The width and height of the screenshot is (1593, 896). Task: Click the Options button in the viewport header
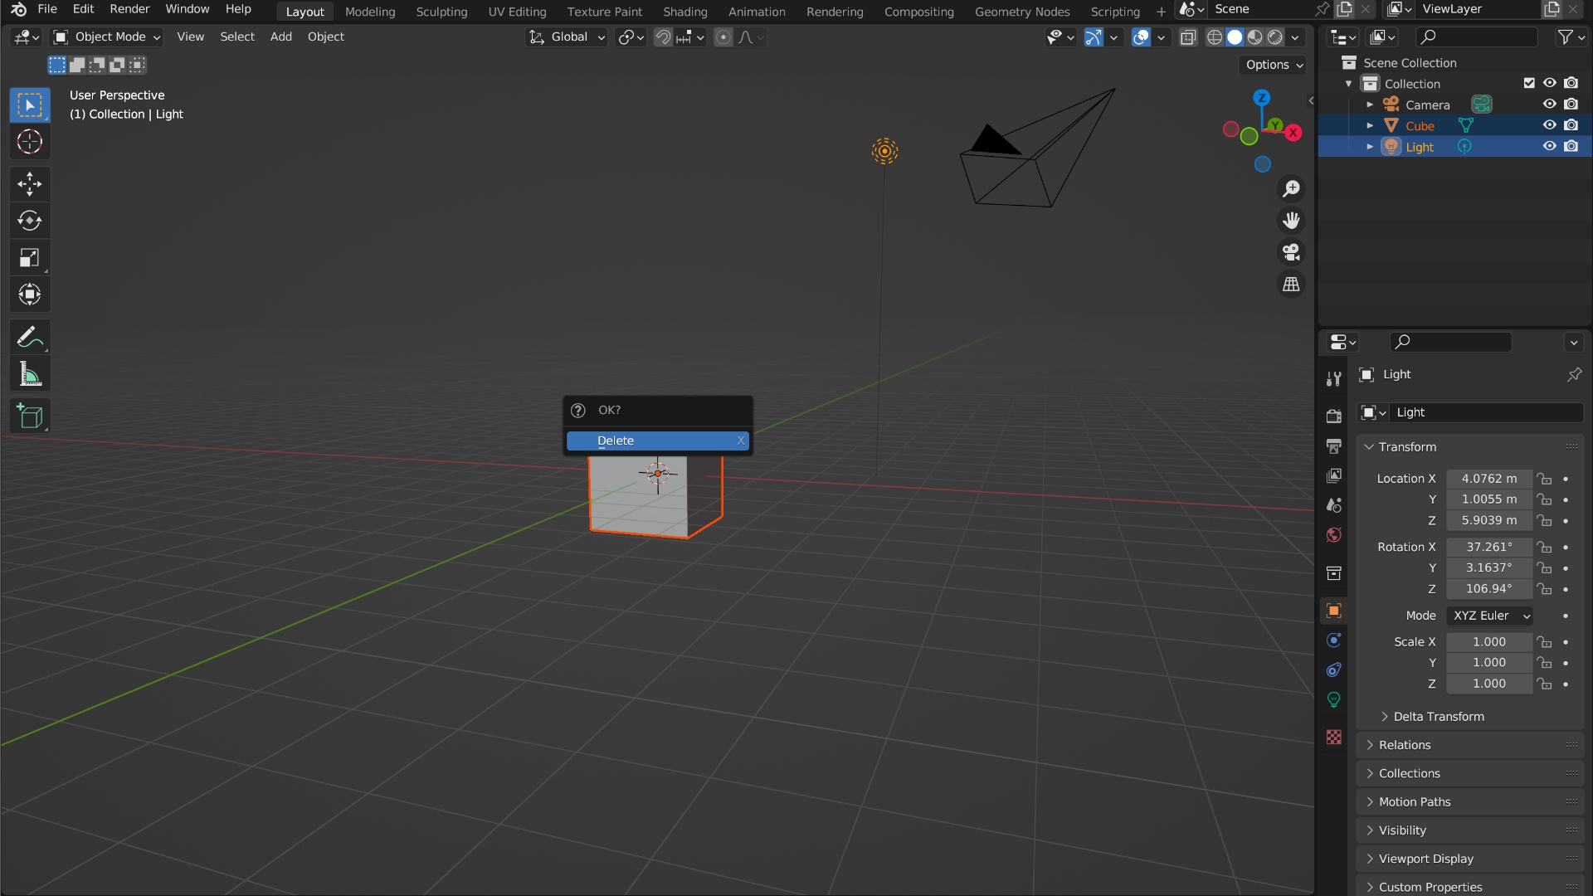(1274, 65)
